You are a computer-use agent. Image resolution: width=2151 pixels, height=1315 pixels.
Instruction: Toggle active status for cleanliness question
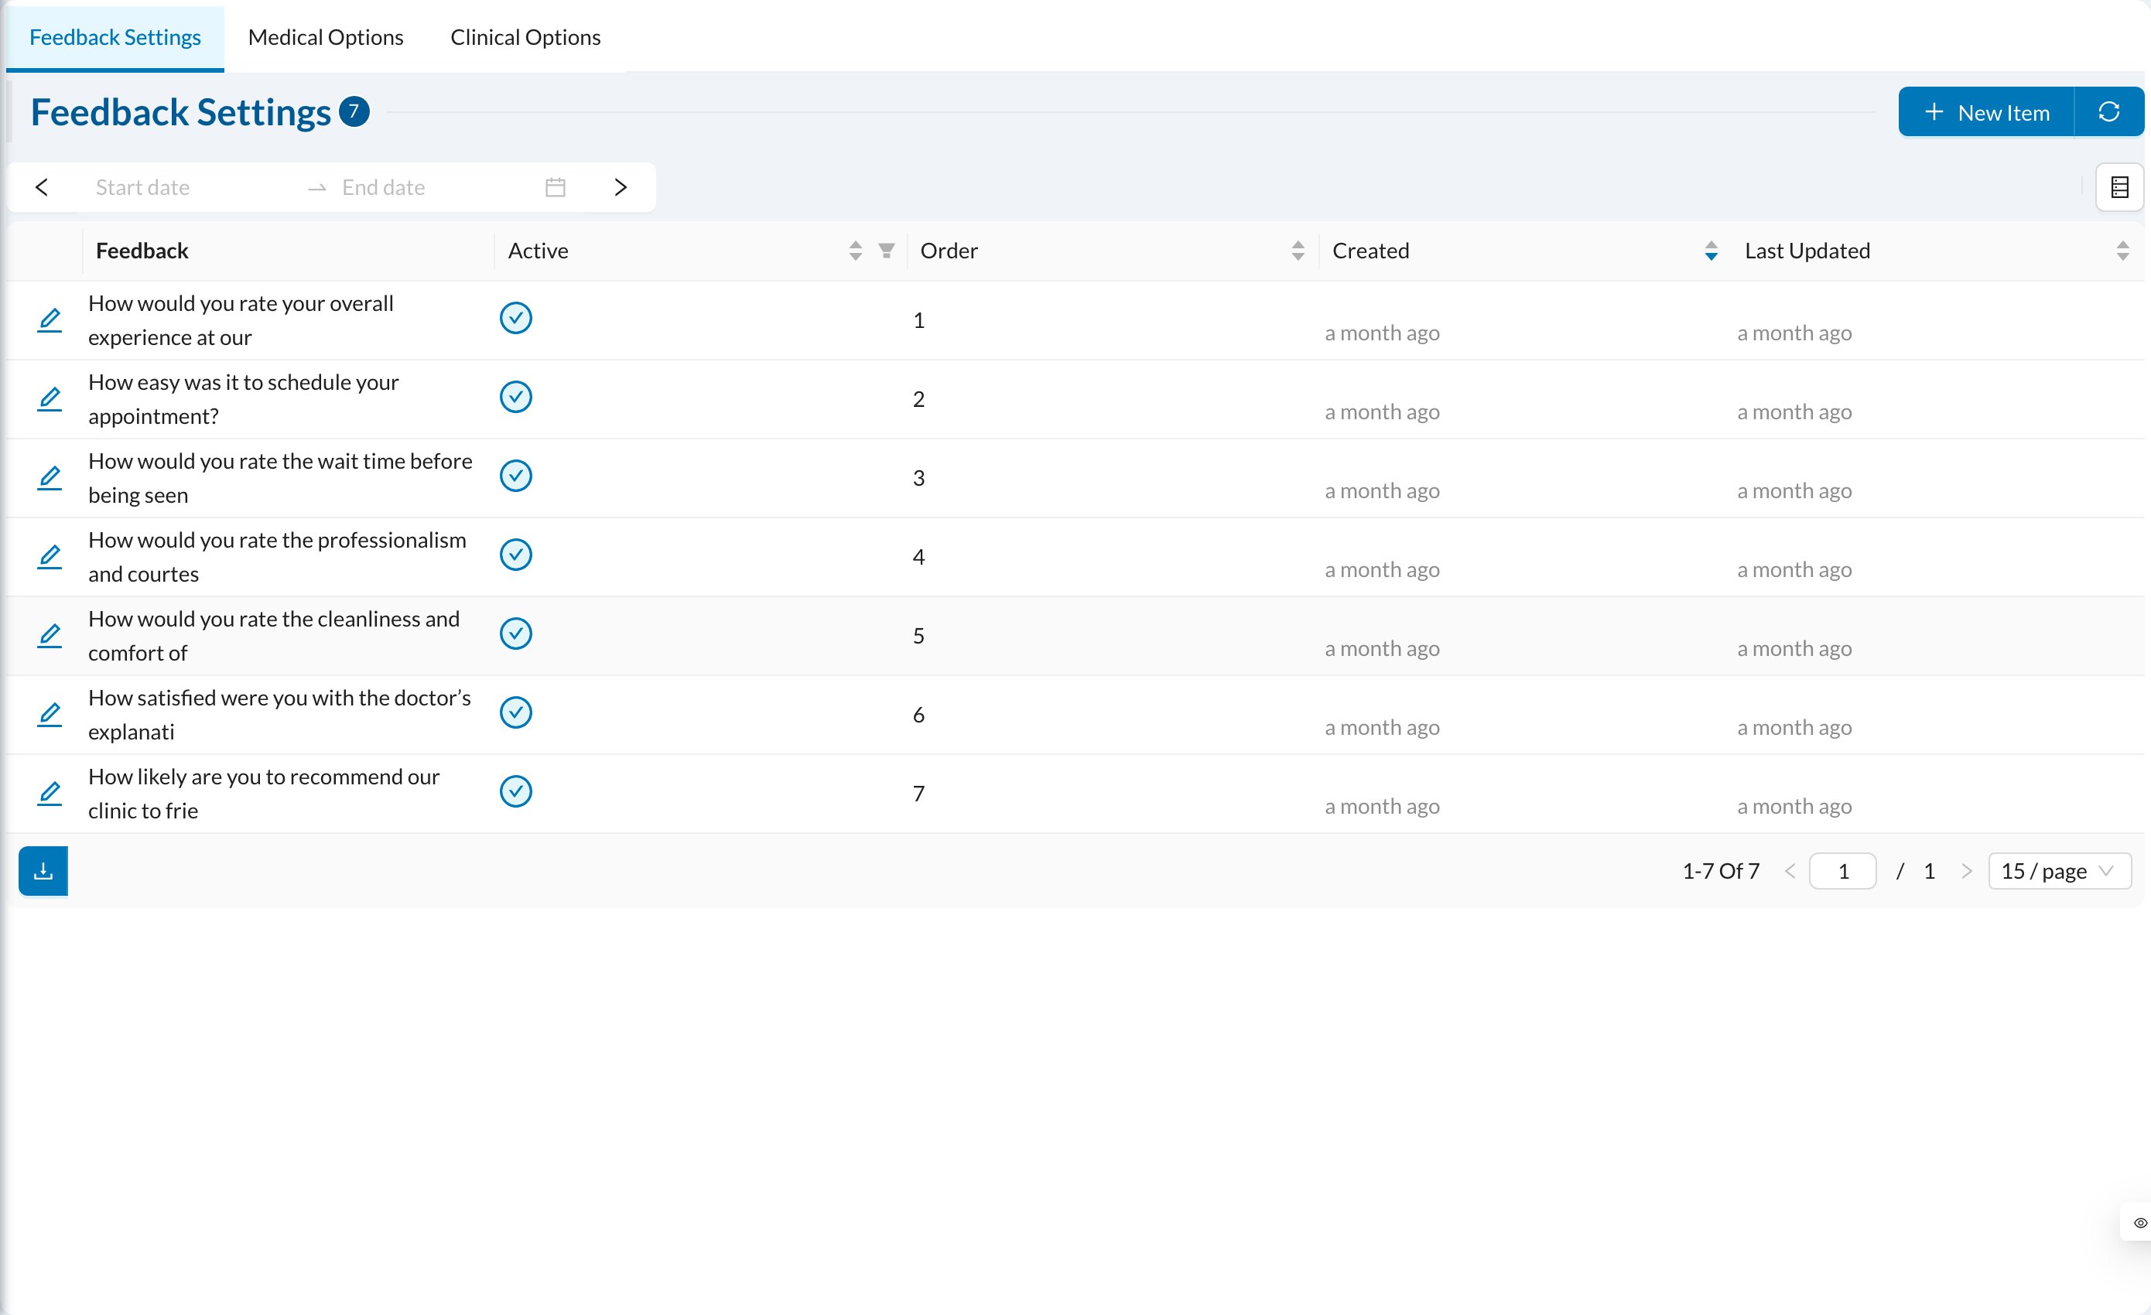[x=516, y=634]
